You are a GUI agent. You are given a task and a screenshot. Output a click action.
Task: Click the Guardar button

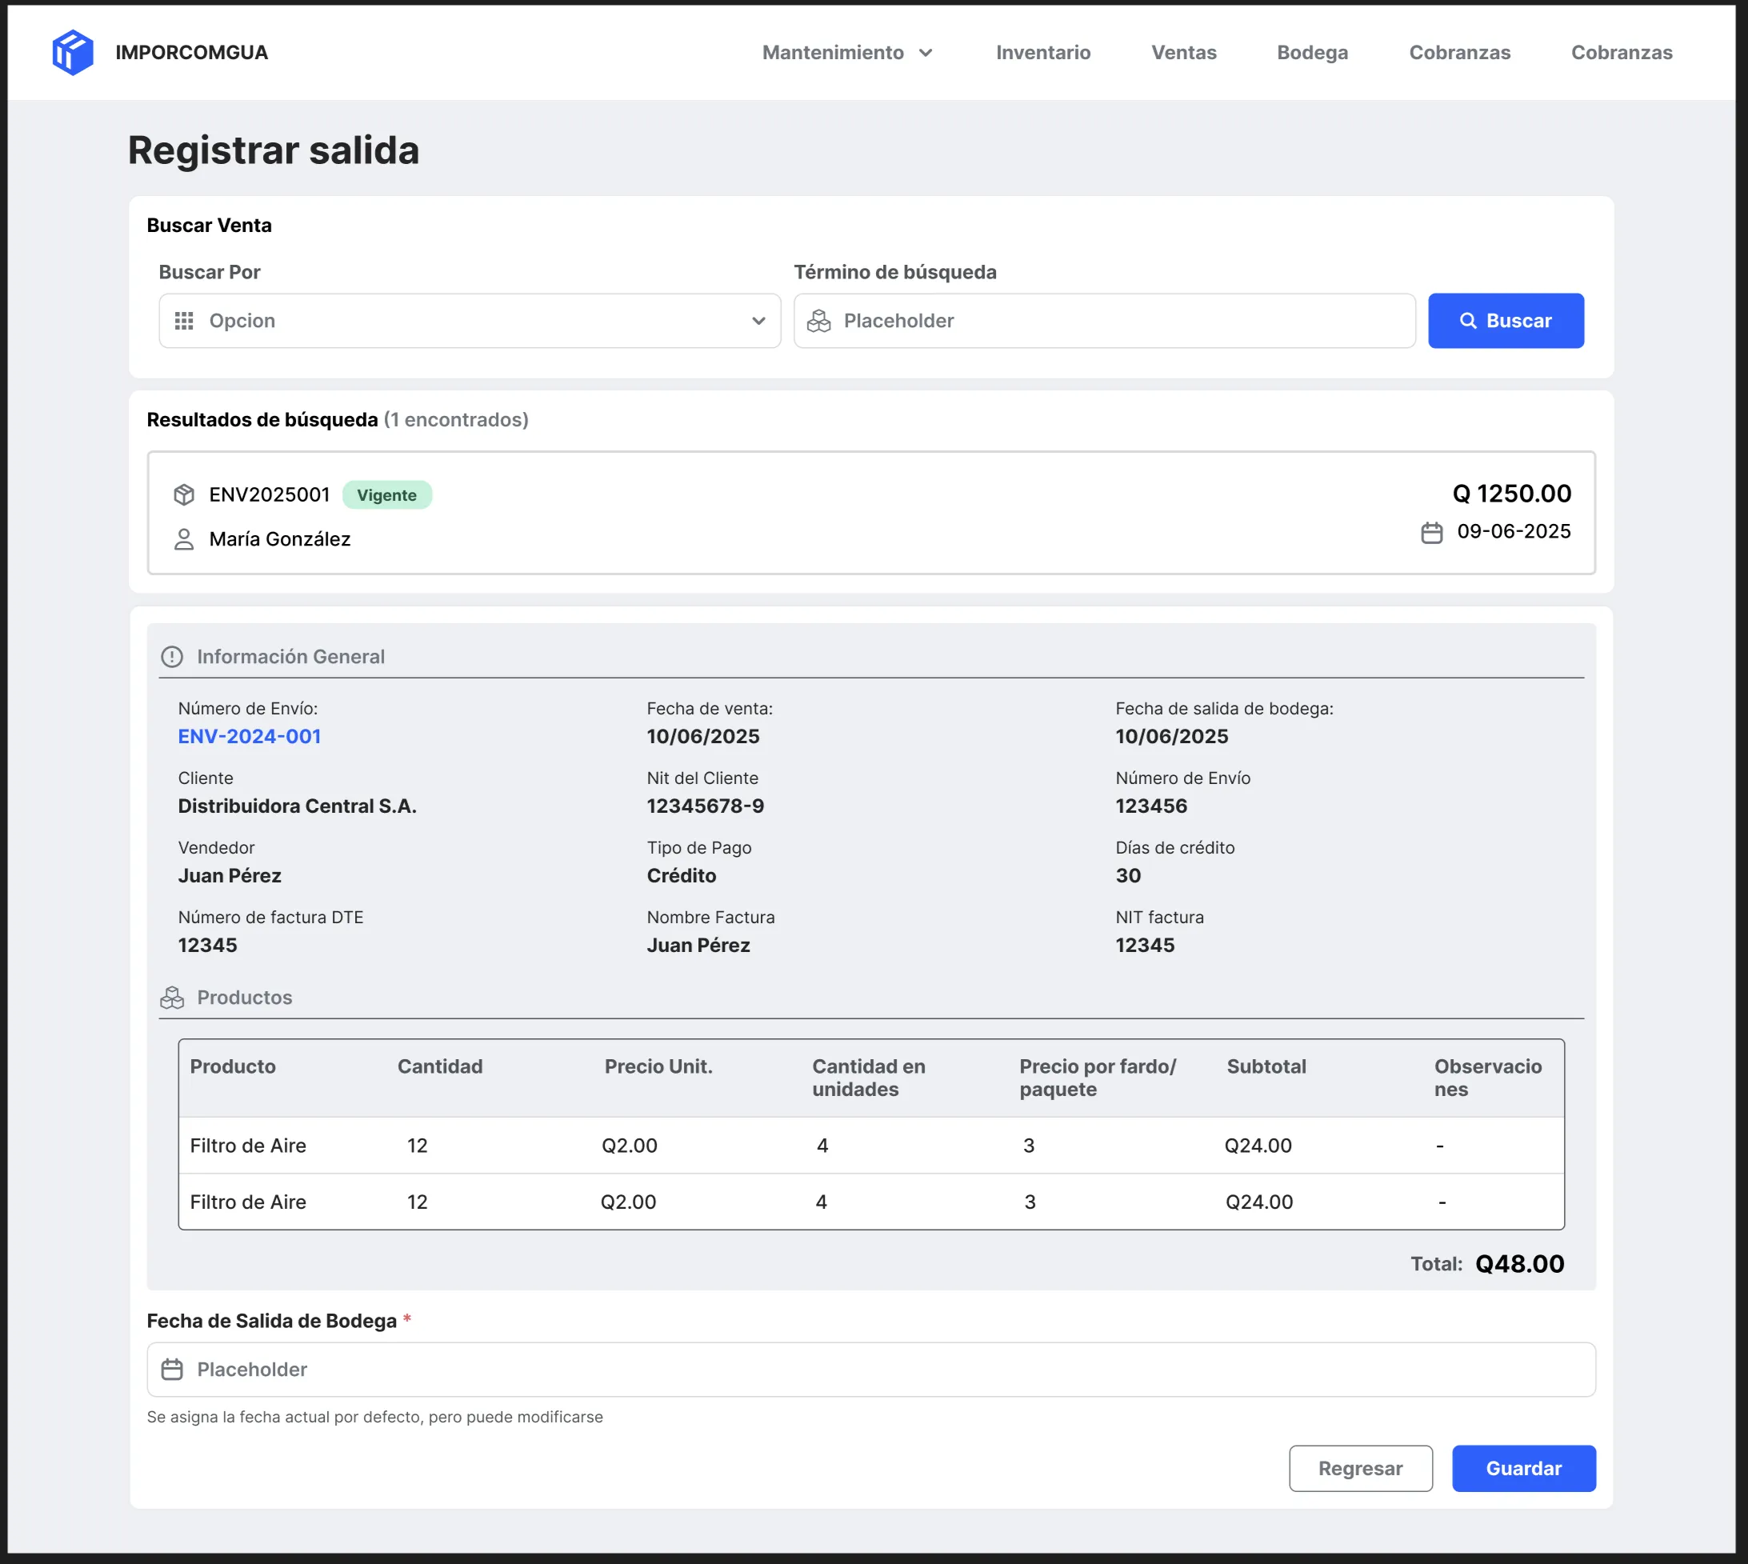point(1523,1468)
